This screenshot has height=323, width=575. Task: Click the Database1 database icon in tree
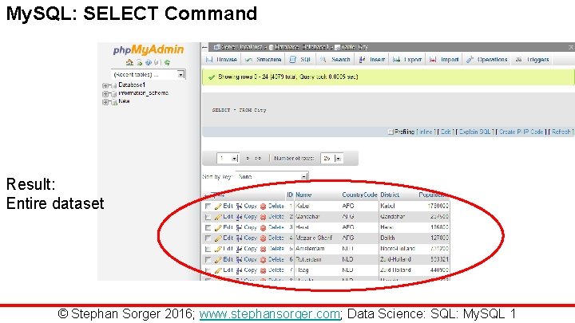click(113, 85)
